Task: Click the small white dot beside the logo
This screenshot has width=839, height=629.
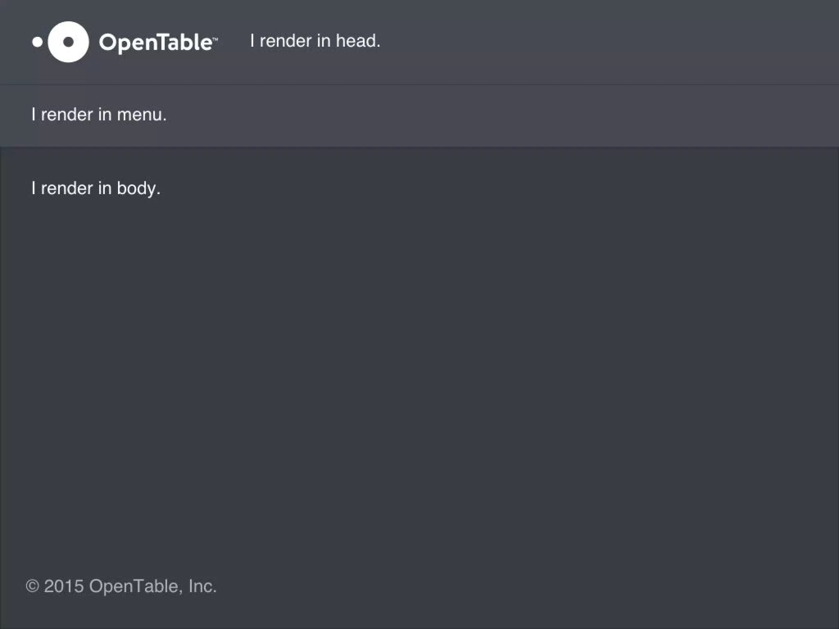Action: coord(37,42)
